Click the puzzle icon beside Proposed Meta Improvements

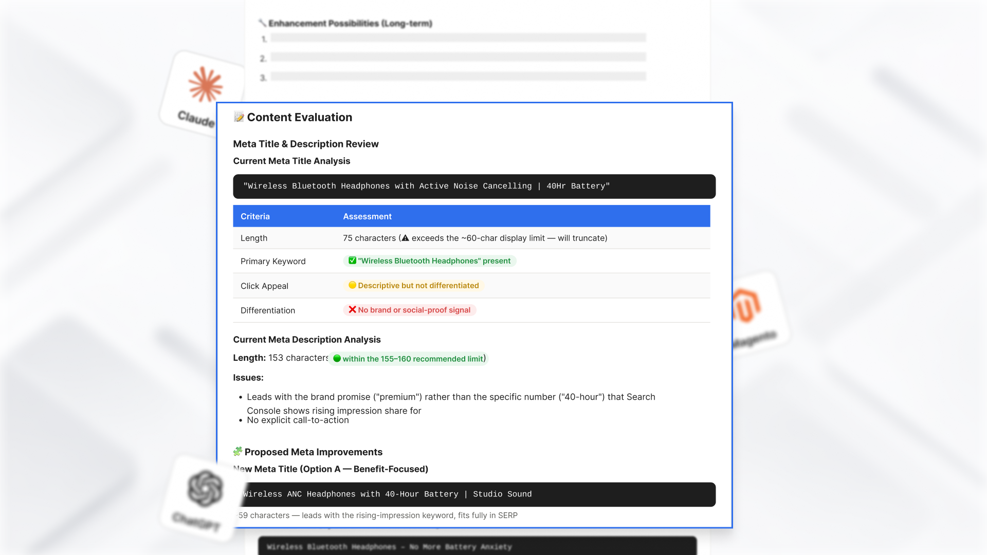pyautogui.click(x=237, y=452)
